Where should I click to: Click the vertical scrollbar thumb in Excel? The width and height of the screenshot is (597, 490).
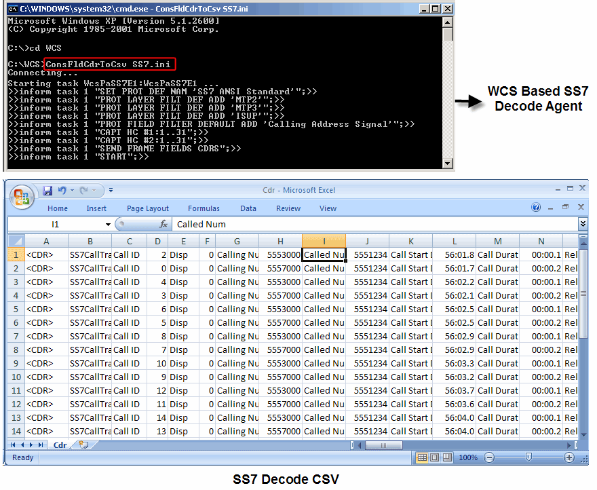pos(583,293)
